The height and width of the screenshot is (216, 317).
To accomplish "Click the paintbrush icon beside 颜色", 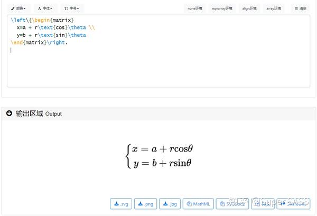I will (13, 8).
